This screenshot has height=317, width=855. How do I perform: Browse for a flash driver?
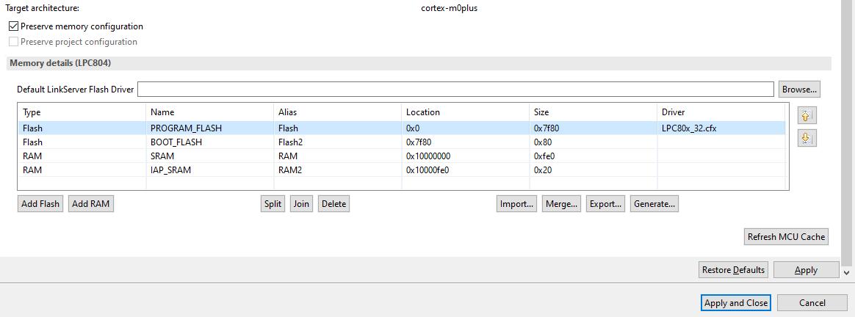pyautogui.click(x=799, y=90)
